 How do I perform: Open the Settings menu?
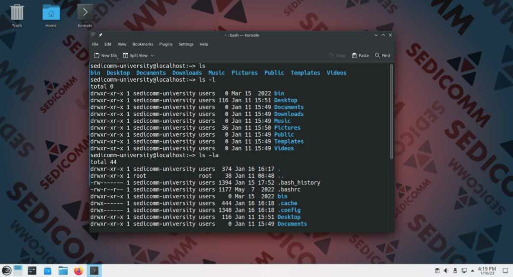point(186,44)
